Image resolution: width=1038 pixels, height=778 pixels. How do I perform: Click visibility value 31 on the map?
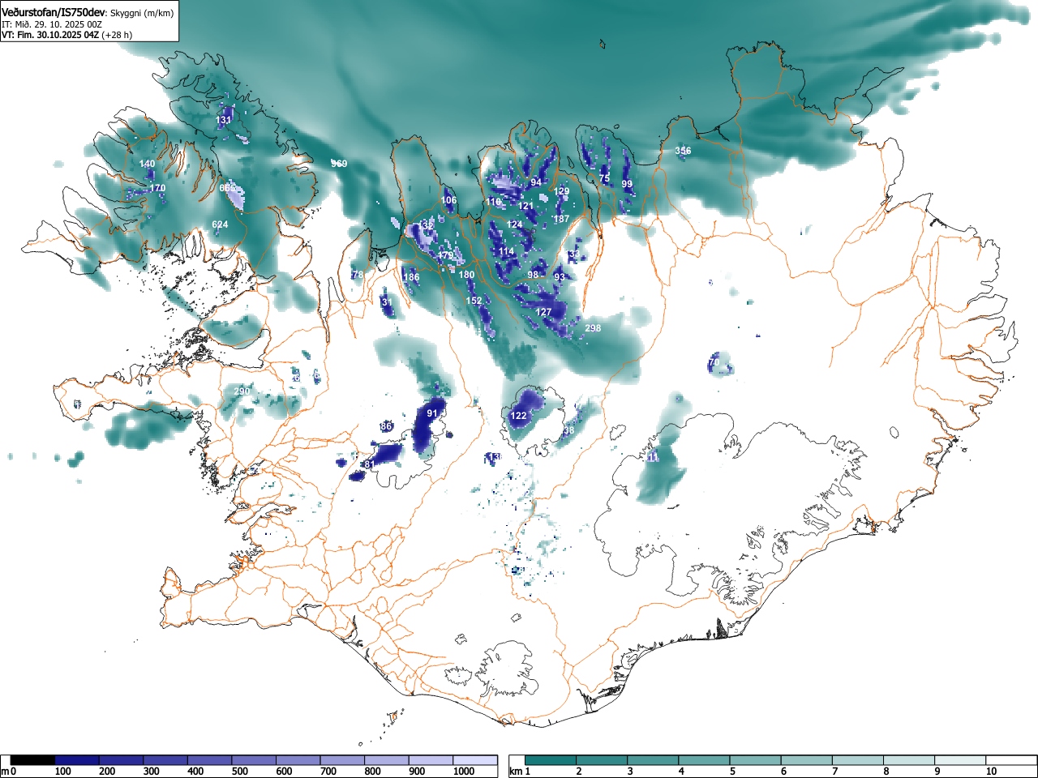387,302
